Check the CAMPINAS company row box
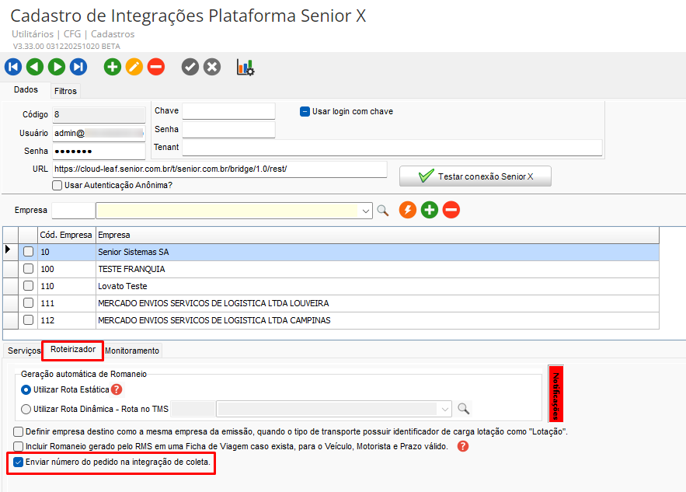The height and width of the screenshot is (492, 686). point(29,320)
